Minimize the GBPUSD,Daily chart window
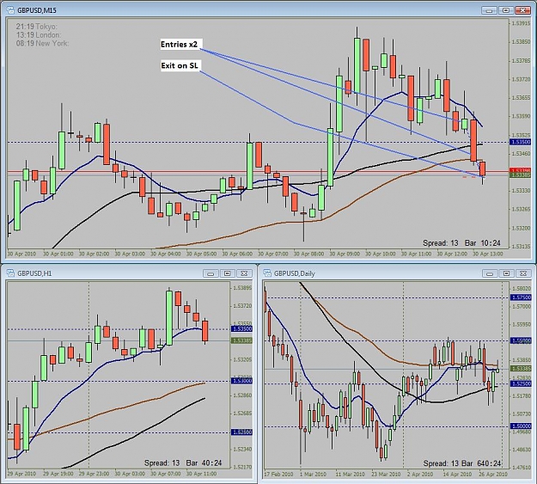The width and height of the screenshot is (537, 484). click(x=490, y=273)
